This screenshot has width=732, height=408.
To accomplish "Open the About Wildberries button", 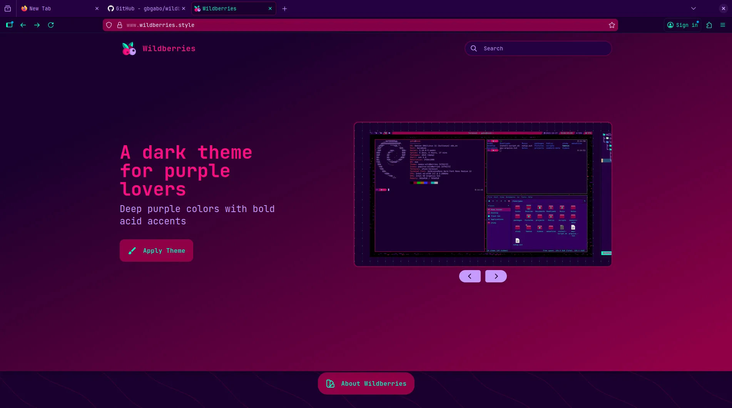I will (x=366, y=383).
